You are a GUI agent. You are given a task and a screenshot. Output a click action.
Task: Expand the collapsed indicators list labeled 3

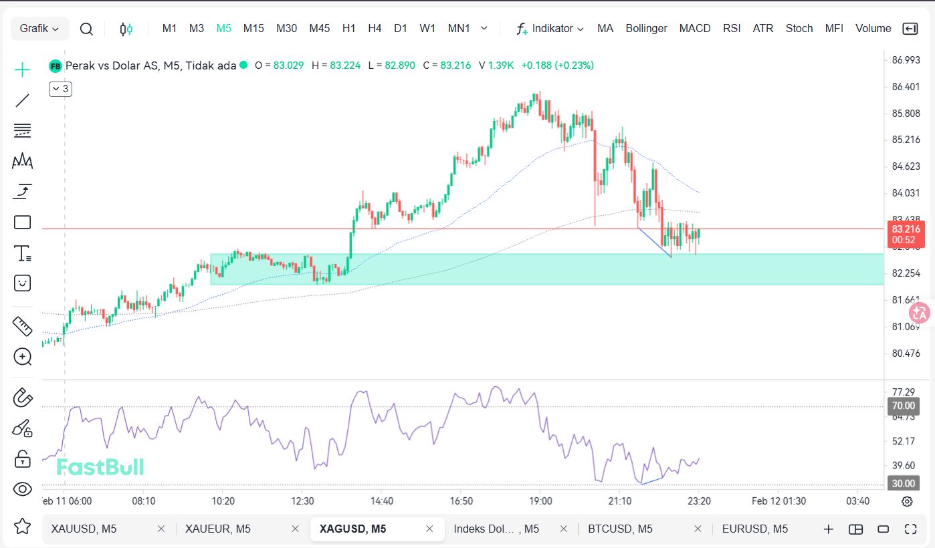coord(60,88)
